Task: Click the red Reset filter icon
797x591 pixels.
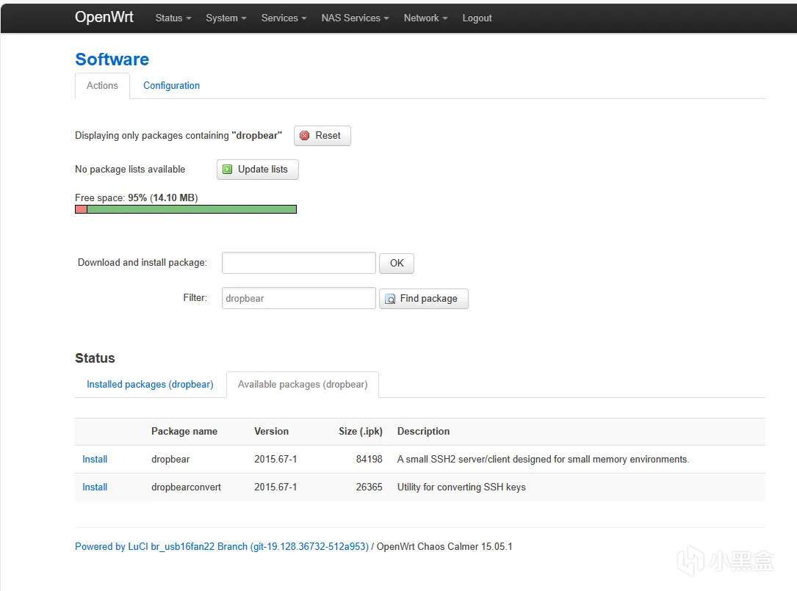Action: 305,136
